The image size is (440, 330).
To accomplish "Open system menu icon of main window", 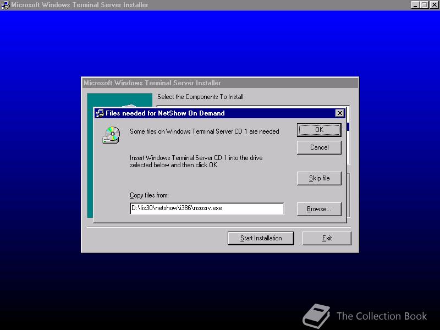I will (5, 5).
